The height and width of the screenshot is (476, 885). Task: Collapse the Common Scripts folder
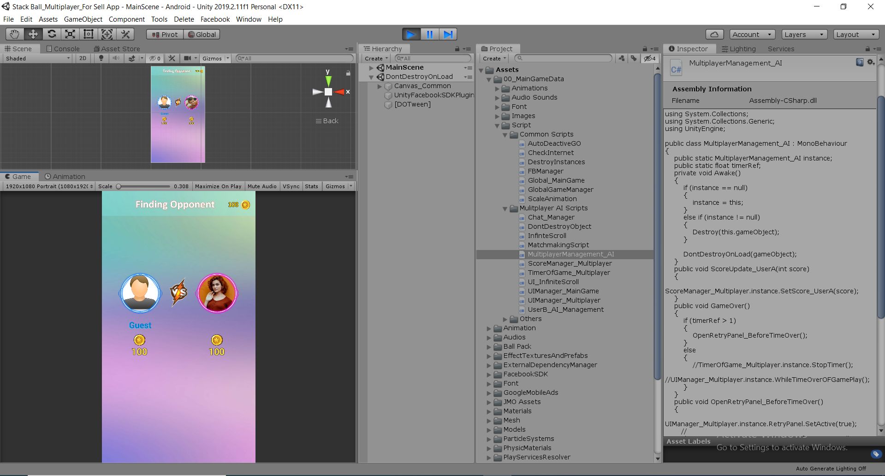coord(505,135)
